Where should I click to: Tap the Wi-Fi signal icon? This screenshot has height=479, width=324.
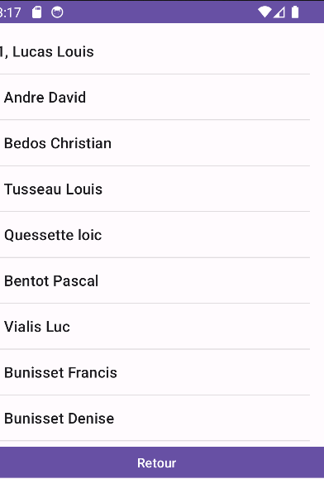(x=264, y=12)
